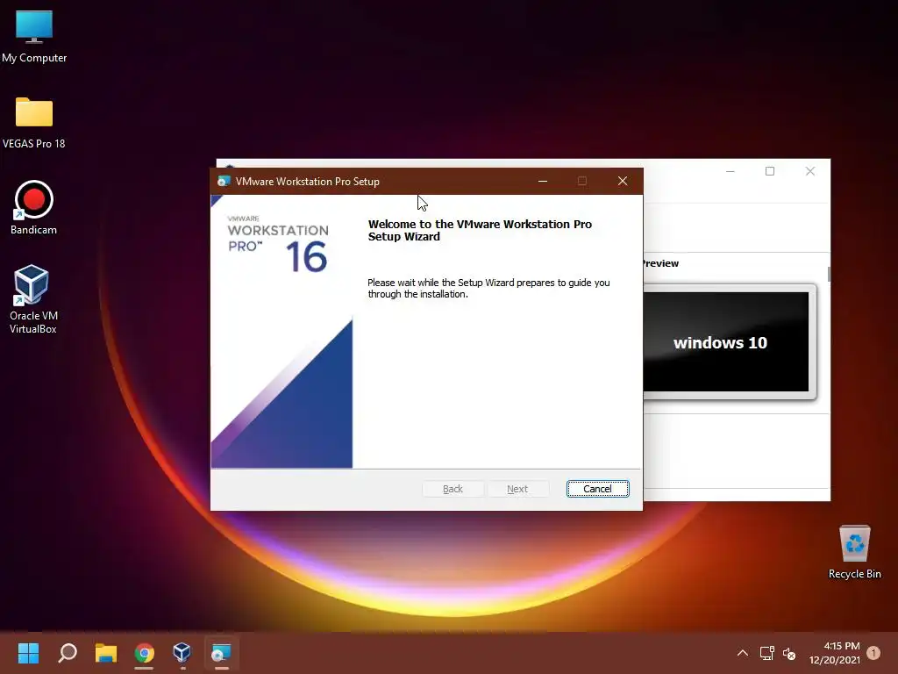Click the VMware Setup title bar icon

224,181
